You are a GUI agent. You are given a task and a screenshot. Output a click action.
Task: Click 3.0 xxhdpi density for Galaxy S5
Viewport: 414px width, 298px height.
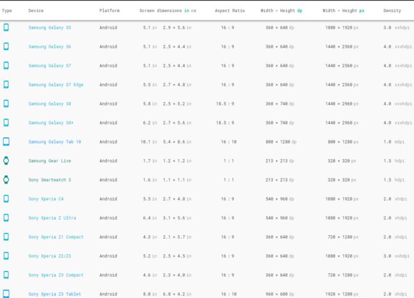(x=397, y=28)
